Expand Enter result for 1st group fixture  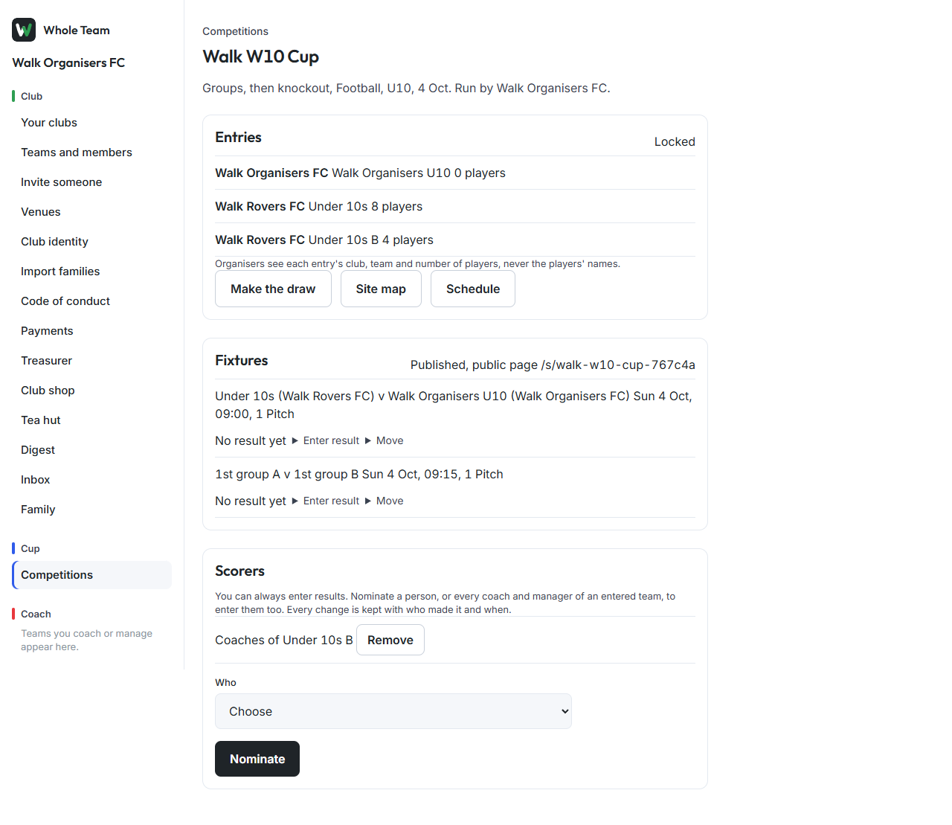pos(326,501)
